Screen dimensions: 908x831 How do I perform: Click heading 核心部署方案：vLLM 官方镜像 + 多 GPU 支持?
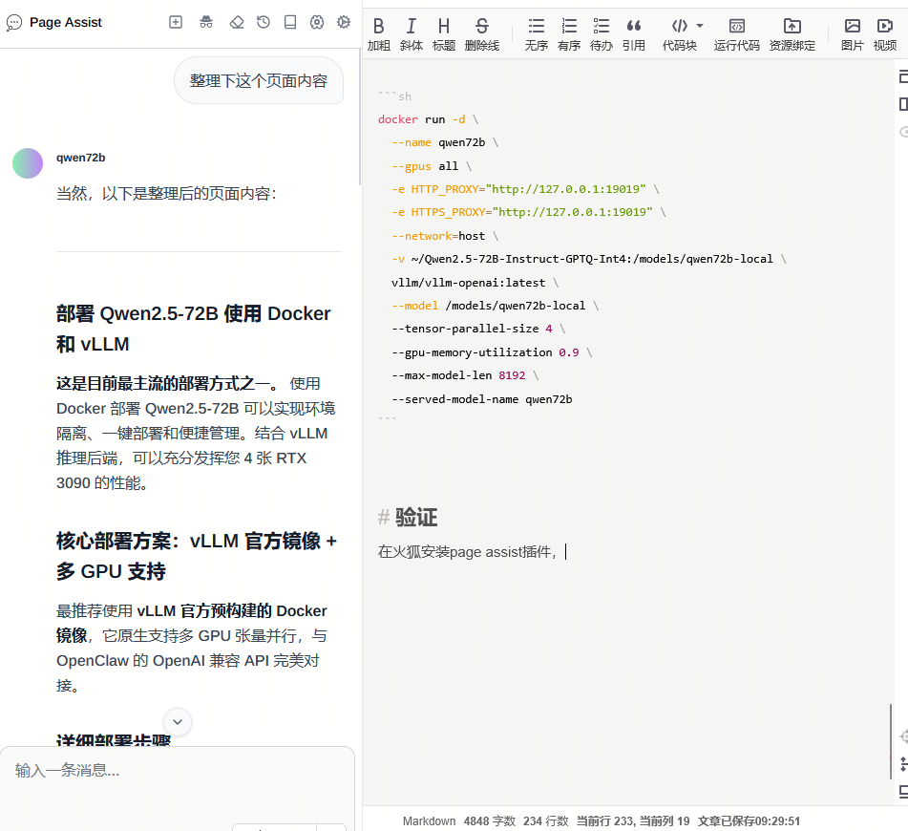click(x=197, y=556)
